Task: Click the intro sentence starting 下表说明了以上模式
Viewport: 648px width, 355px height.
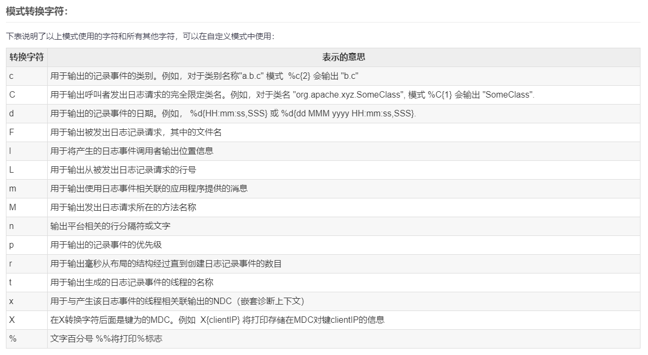Action: [x=140, y=36]
